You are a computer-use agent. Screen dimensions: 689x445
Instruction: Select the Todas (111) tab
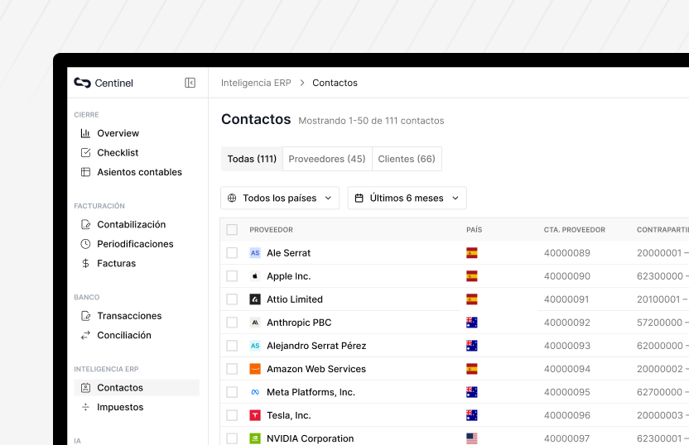click(x=252, y=159)
